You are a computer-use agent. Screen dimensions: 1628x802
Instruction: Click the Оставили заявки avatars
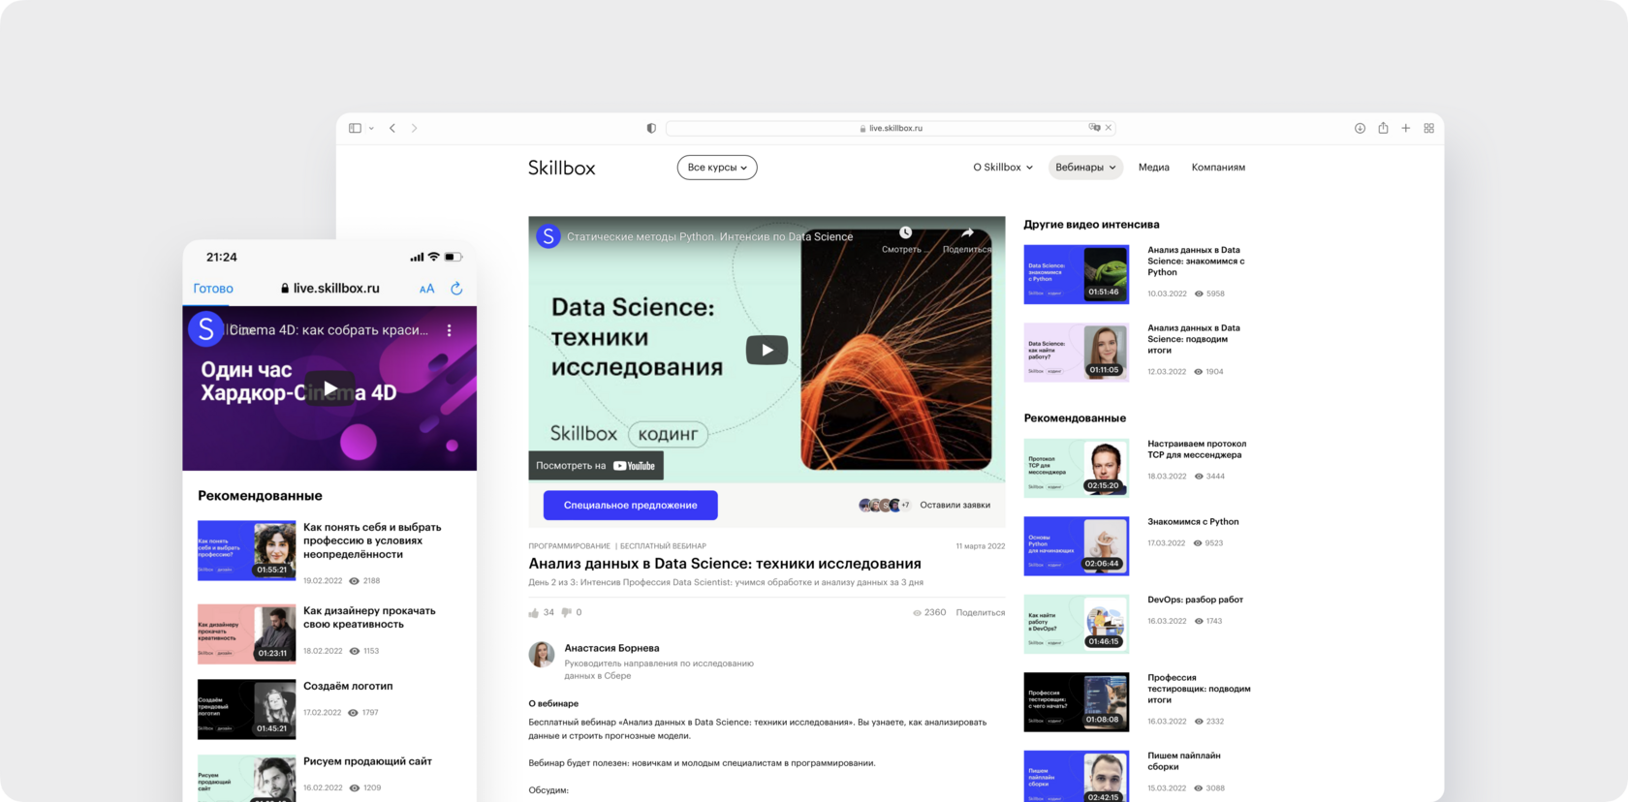click(x=884, y=505)
